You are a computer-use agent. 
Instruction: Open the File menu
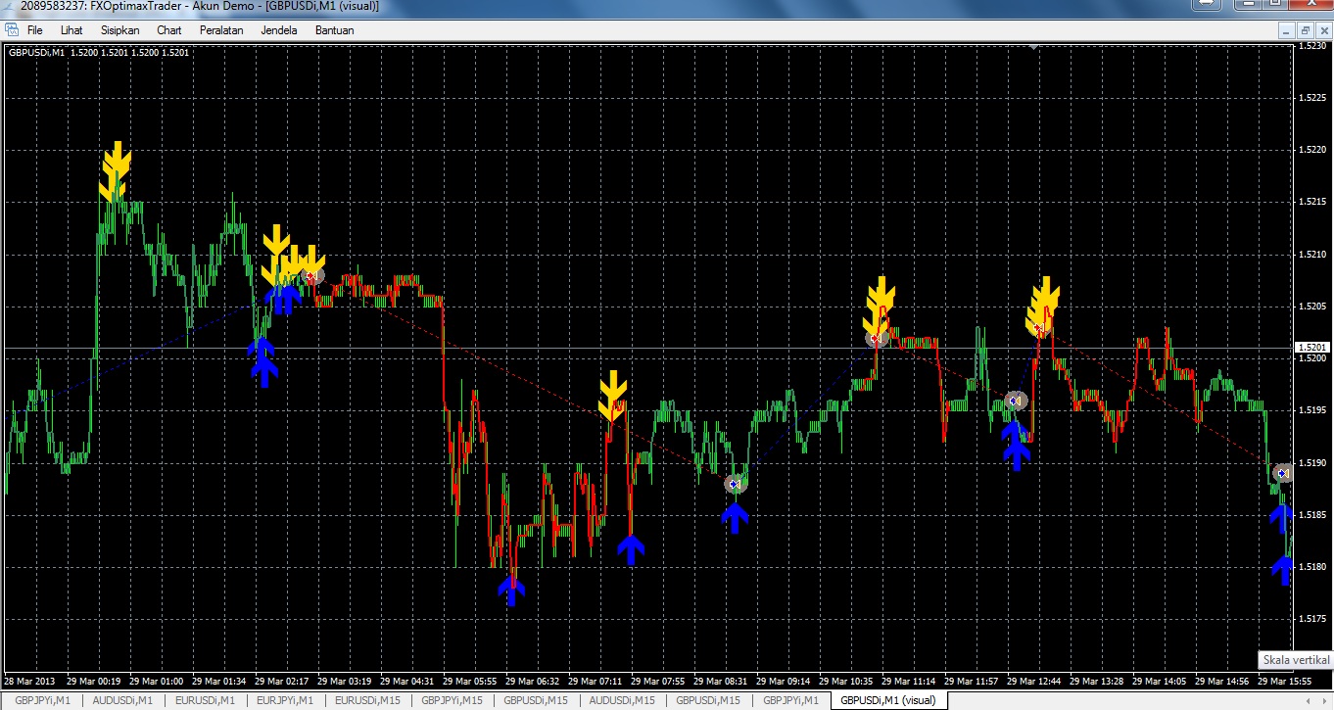click(35, 30)
